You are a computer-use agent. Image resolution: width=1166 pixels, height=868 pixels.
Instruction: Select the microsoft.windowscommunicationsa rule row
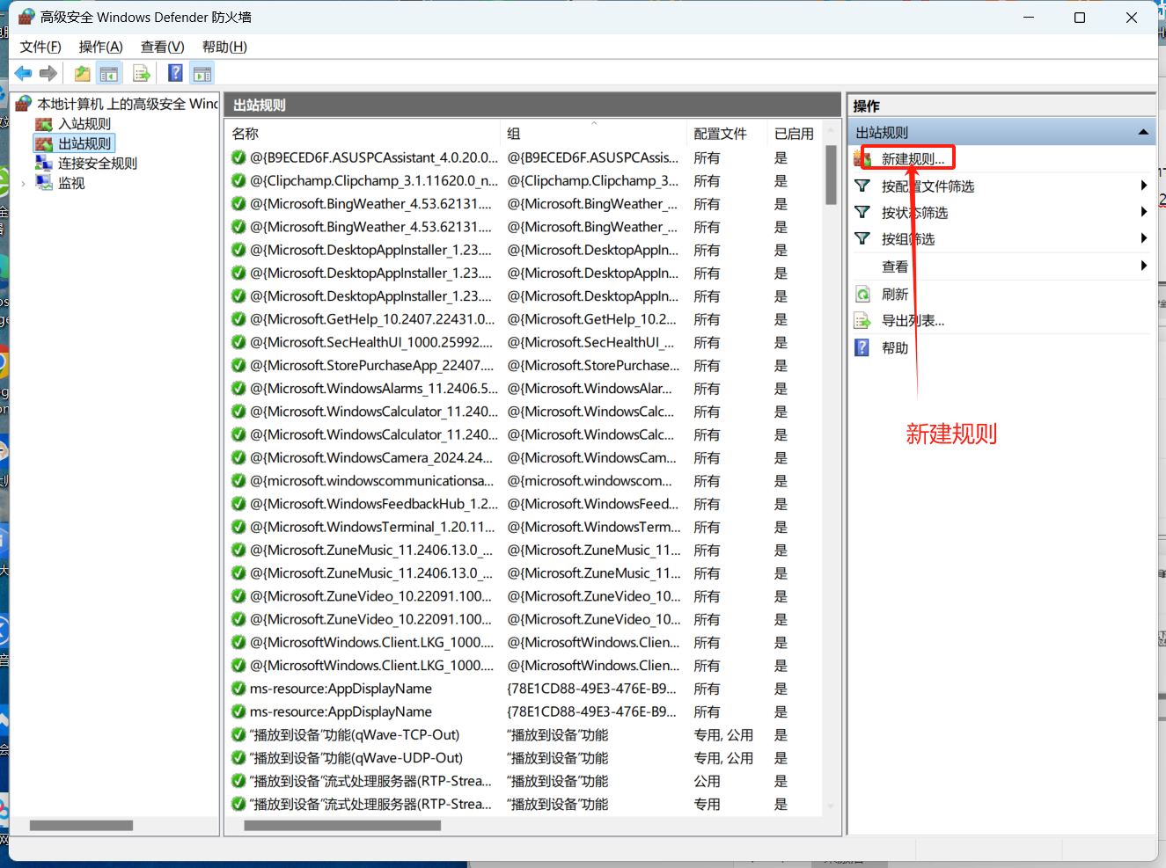click(x=524, y=481)
